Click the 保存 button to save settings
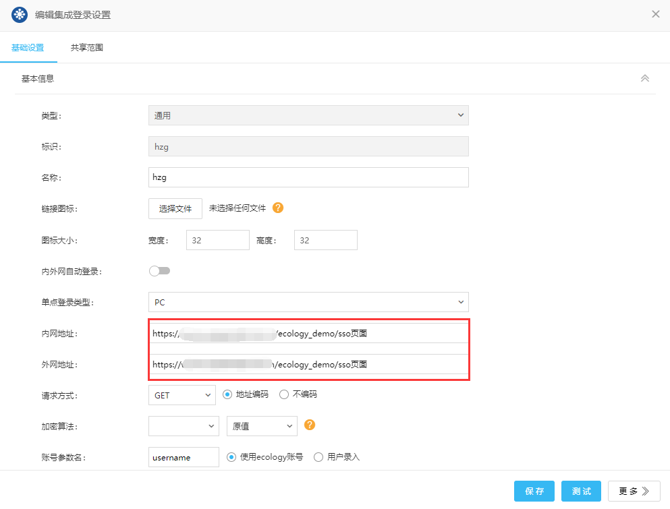The image size is (670, 509). click(x=534, y=491)
